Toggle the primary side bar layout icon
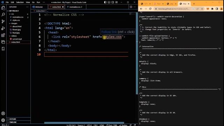 pos(105,2)
